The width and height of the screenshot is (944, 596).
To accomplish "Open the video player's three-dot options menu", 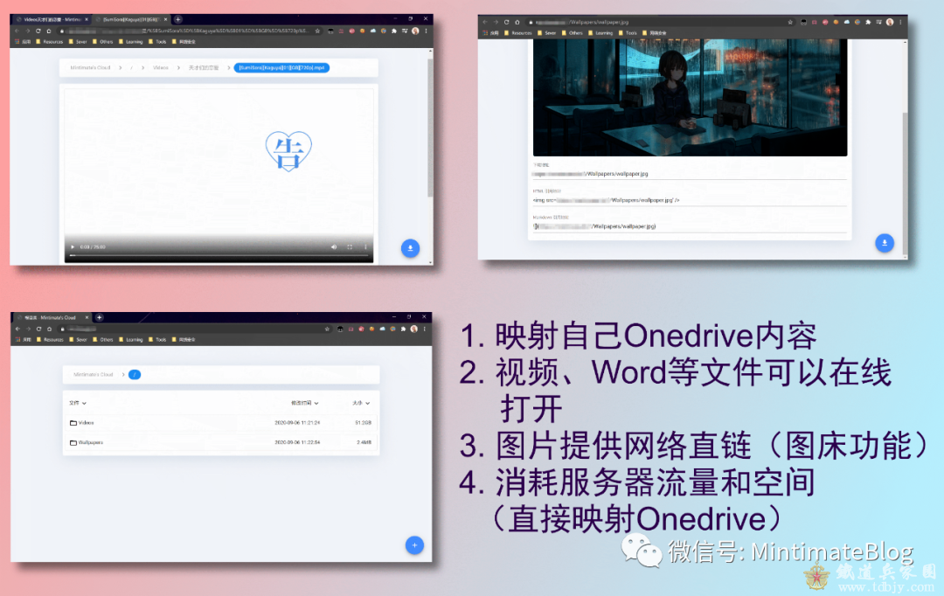I will [365, 246].
